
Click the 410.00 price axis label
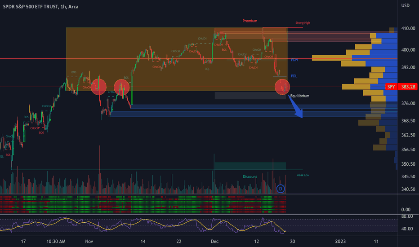pos(408,28)
